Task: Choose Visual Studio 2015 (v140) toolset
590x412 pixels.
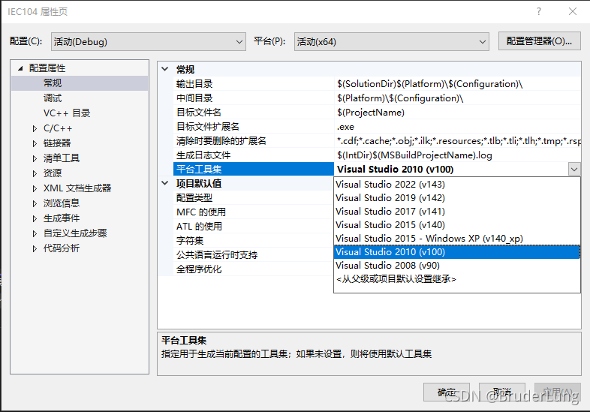Action: 457,225
